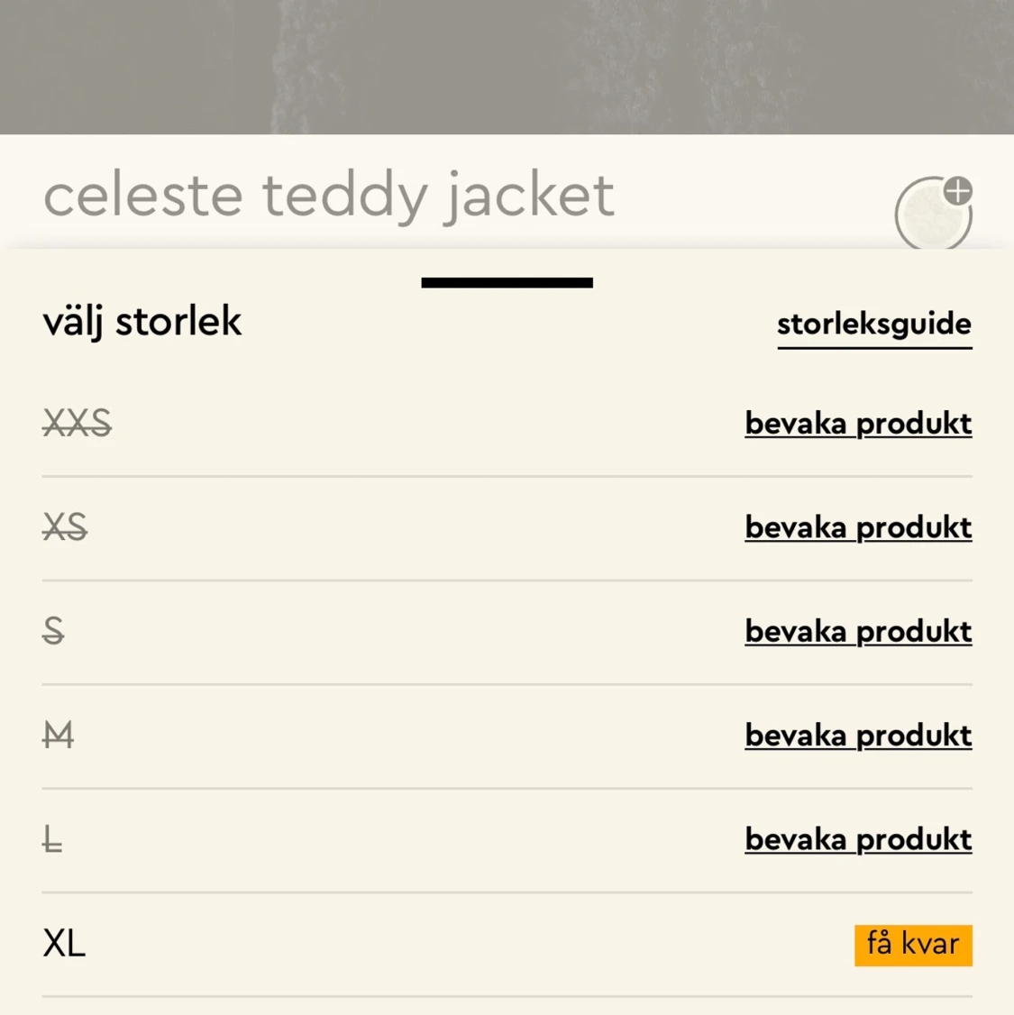This screenshot has height=1015, width=1014.
Task: Tap the circular color selector outline
Action: [933, 213]
